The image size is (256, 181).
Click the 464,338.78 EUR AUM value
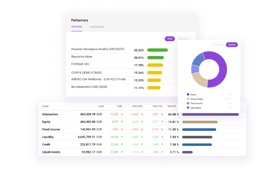click(x=91, y=114)
